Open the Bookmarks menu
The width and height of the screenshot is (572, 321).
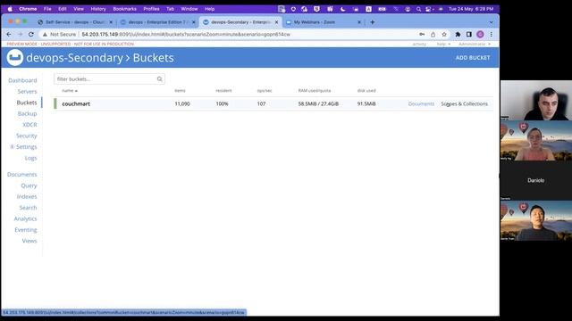pyautogui.click(x=124, y=9)
